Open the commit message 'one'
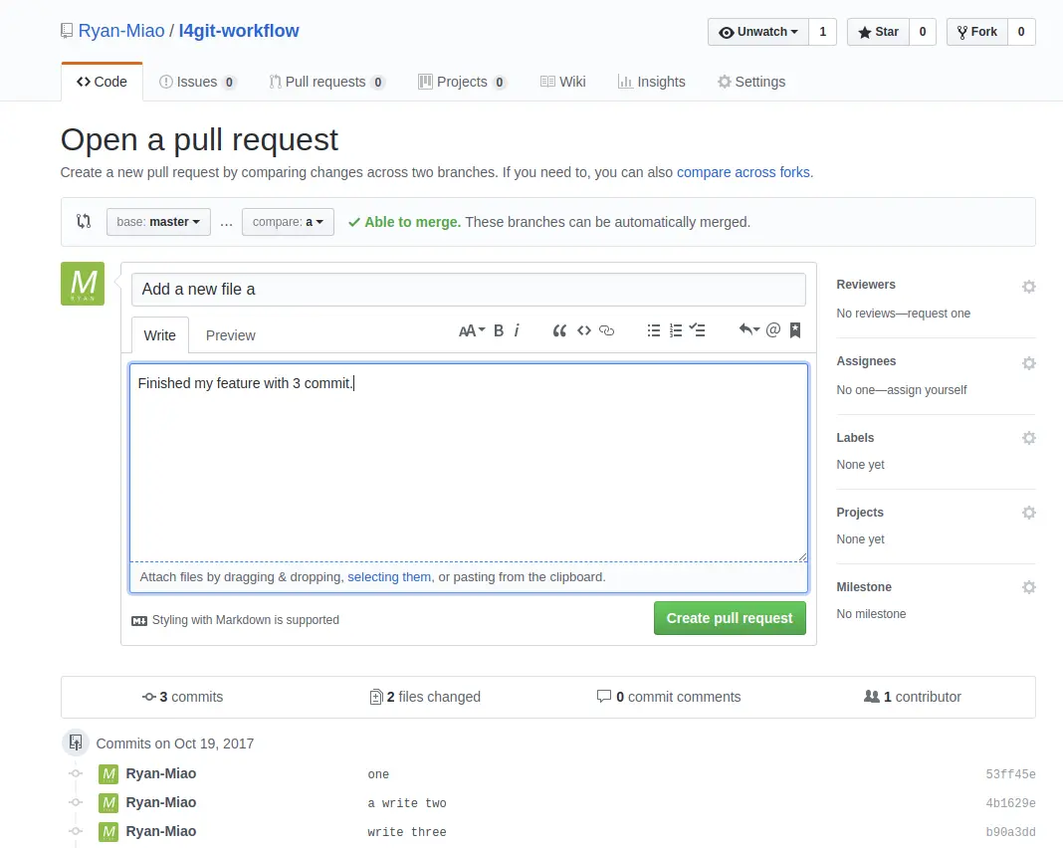The width and height of the screenshot is (1063, 848). point(378,774)
